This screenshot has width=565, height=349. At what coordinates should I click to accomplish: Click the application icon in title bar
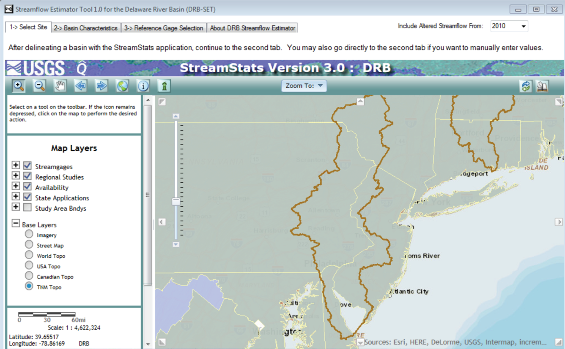click(x=8, y=9)
